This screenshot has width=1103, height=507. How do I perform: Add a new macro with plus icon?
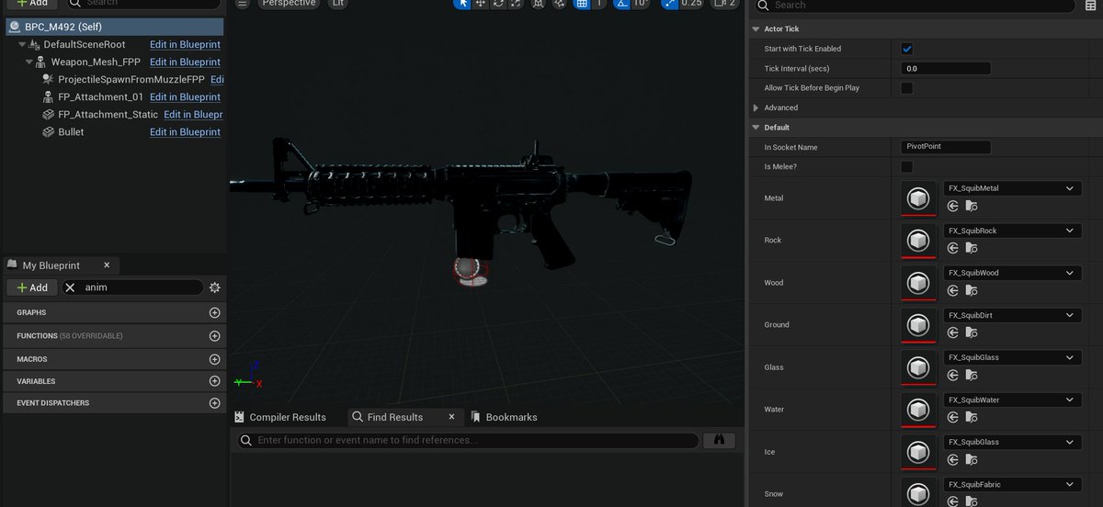215,359
